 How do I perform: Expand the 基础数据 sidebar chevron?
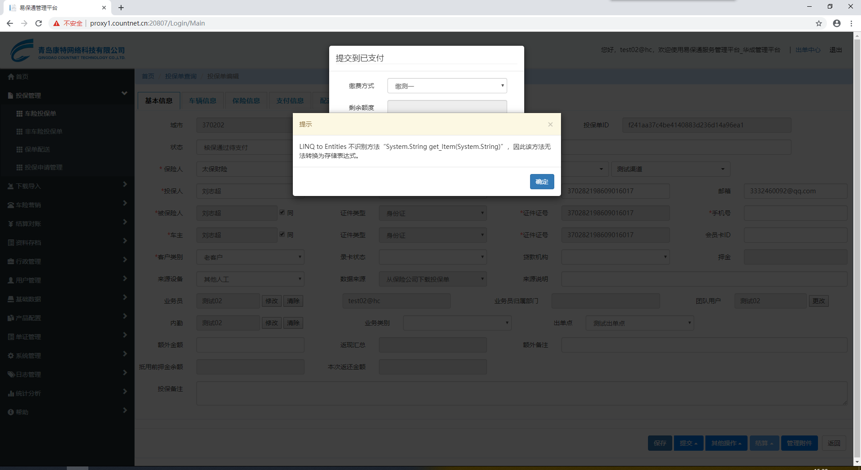[125, 297]
